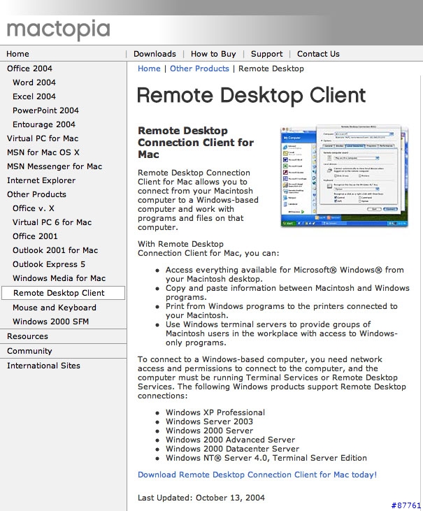This screenshot has width=423, height=511.
Task: Open MSN for Mac OS X
Action: pyautogui.click(x=43, y=152)
